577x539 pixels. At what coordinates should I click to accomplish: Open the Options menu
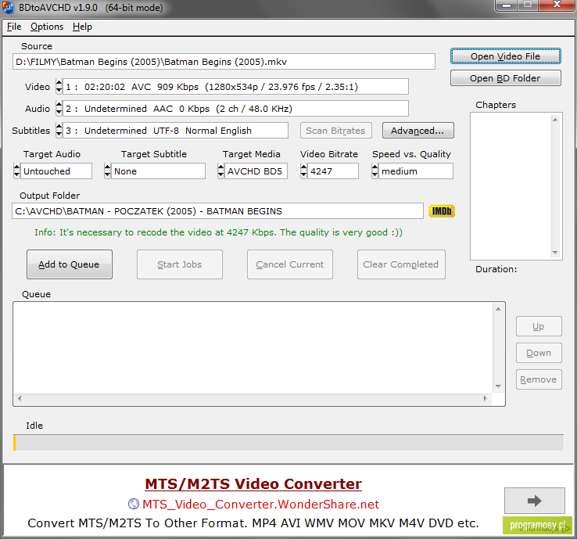(47, 27)
